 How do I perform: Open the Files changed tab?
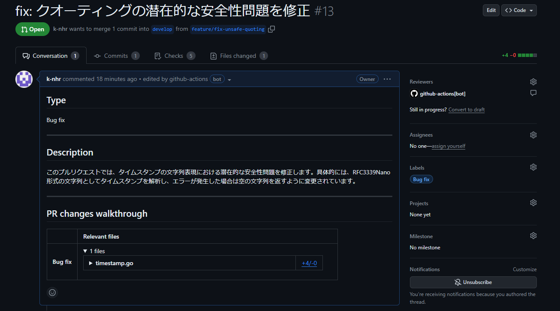(238, 56)
